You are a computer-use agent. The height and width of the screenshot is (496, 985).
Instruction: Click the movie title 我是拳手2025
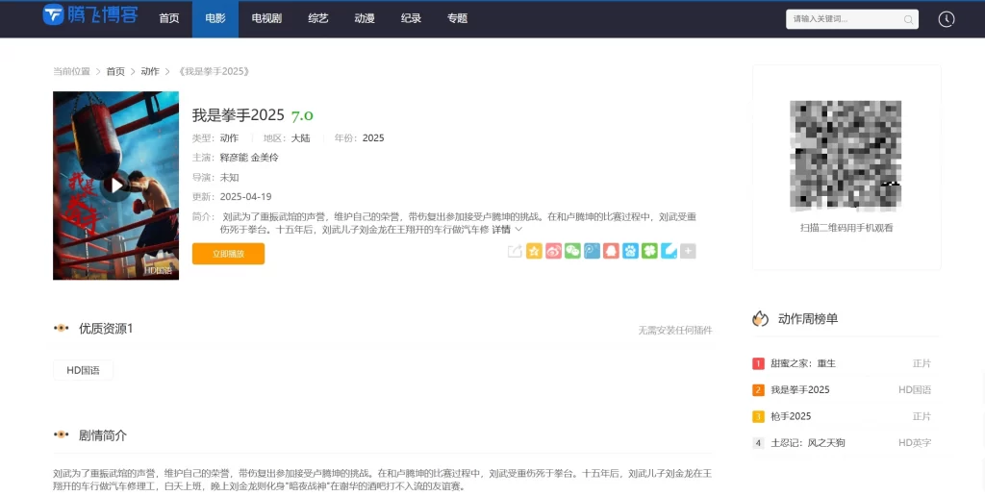239,115
